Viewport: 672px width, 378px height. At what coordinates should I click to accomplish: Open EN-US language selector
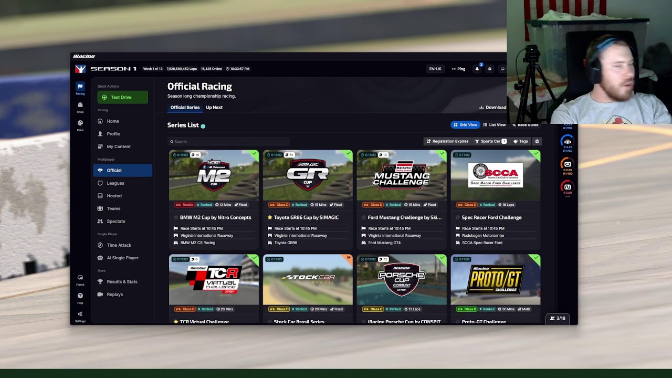[x=435, y=69]
